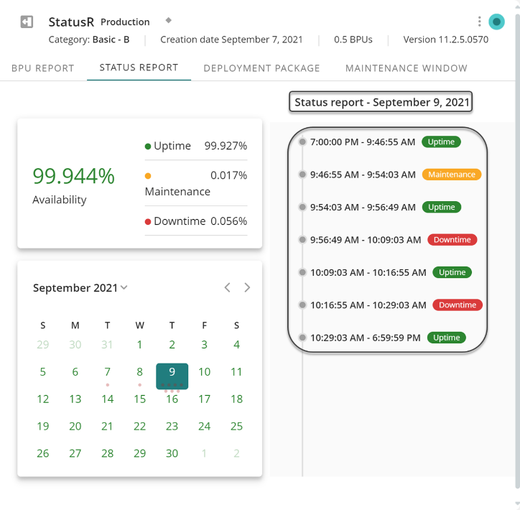Select September 8 in the calendar
520x510 pixels.
coord(139,372)
